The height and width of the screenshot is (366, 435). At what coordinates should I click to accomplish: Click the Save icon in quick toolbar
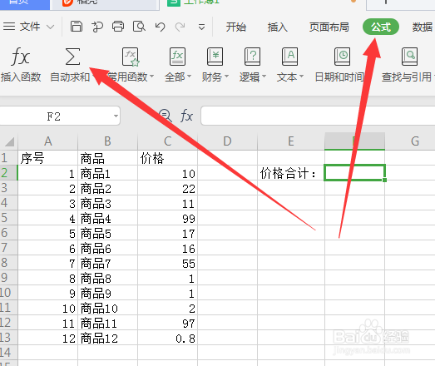pyautogui.click(x=77, y=27)
